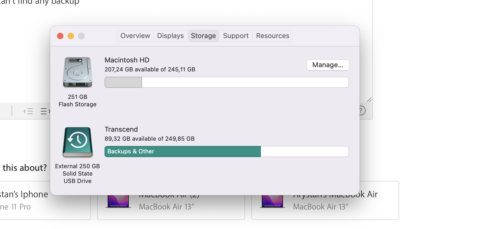Screen dimensions: 490x229
Task: Click the gray used segment of Macintosh HD bar
Action: (123, 82)
